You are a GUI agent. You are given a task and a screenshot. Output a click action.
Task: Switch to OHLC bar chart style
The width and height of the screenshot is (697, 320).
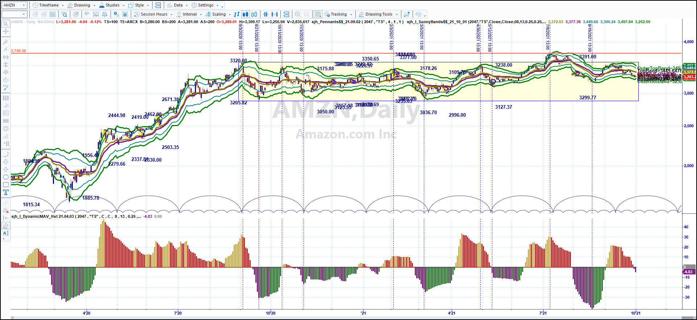(x=237, y=14)
